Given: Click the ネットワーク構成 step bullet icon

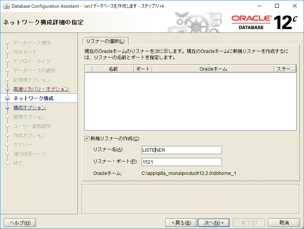Looking at the screenshot, I should click(x=8, y=98).
